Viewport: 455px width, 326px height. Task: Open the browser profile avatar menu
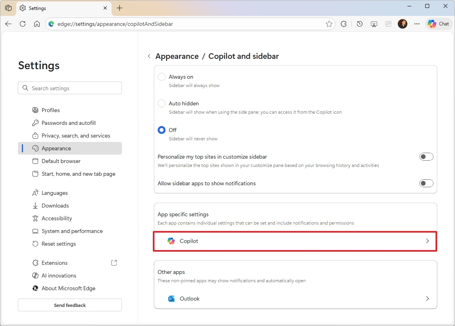[x=402, y=24]
